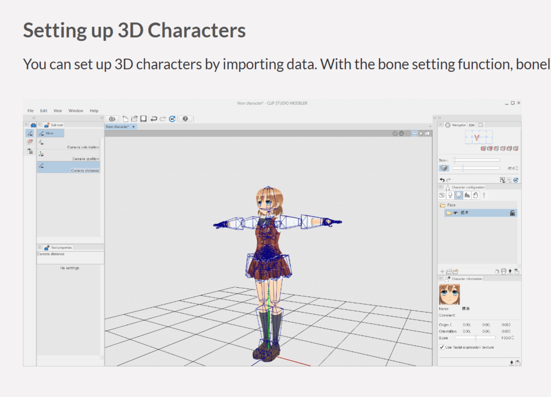The width and height of the screenshot is (551, 397).
Task: Redo using main toolbar arrow
Action: coord(162,119)
